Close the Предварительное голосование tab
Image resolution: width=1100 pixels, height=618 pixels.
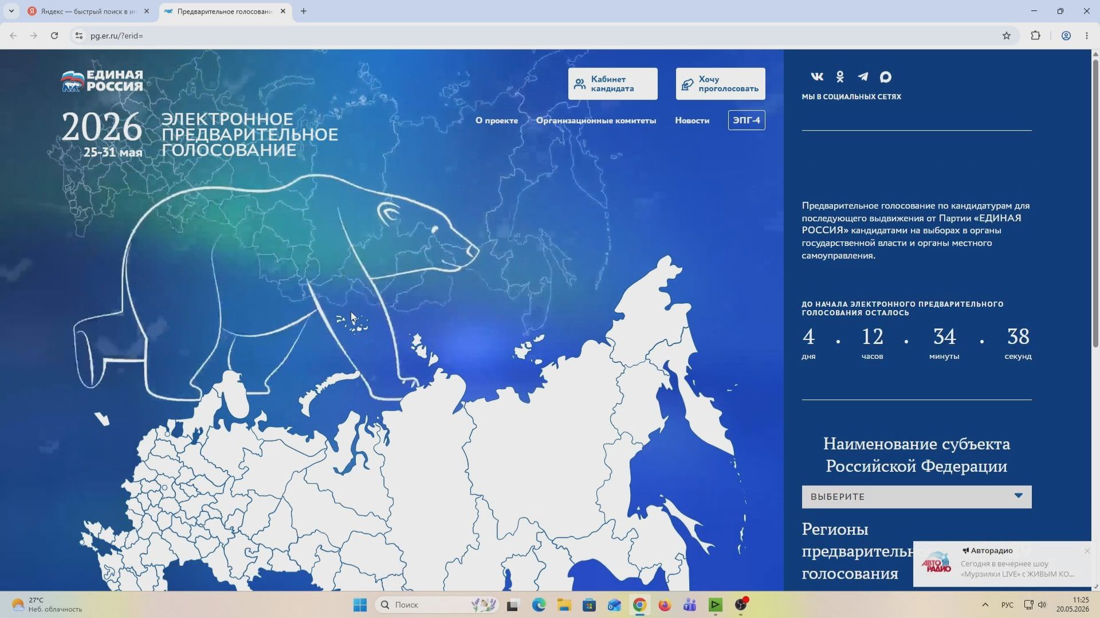282,11
